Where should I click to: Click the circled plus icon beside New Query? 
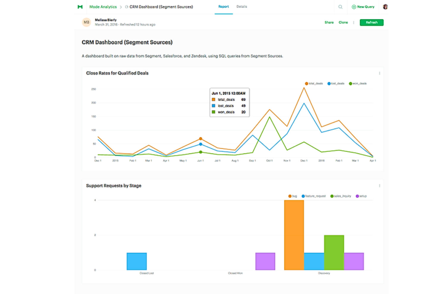click(353, 7)
